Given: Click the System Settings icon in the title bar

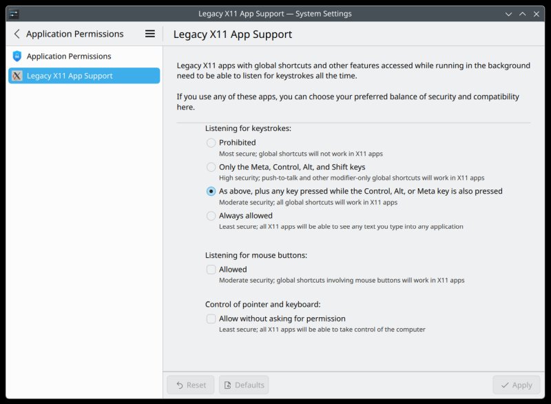Looking at the screenshot, I should pos(14,13).
